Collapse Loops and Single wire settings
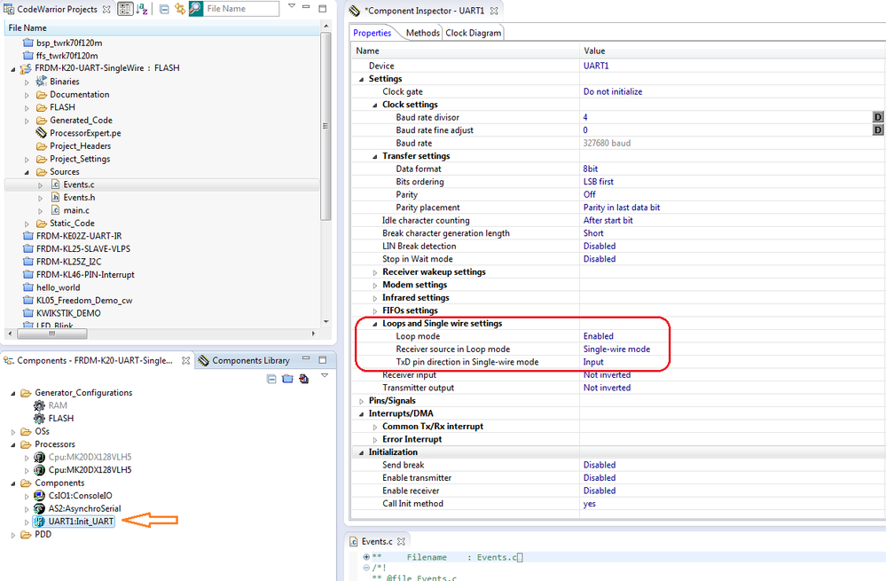 [374, 324]
